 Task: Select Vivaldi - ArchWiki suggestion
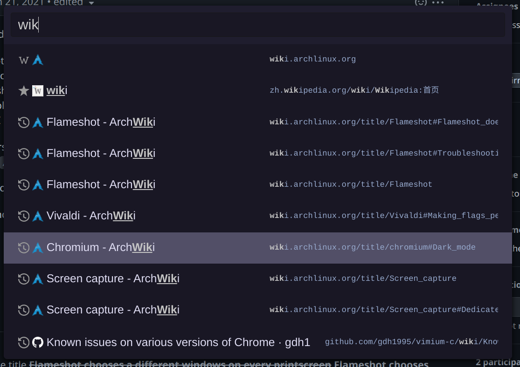(91, 216)
